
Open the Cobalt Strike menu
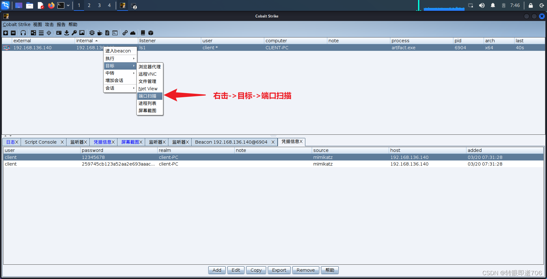(x=17, y=24)
